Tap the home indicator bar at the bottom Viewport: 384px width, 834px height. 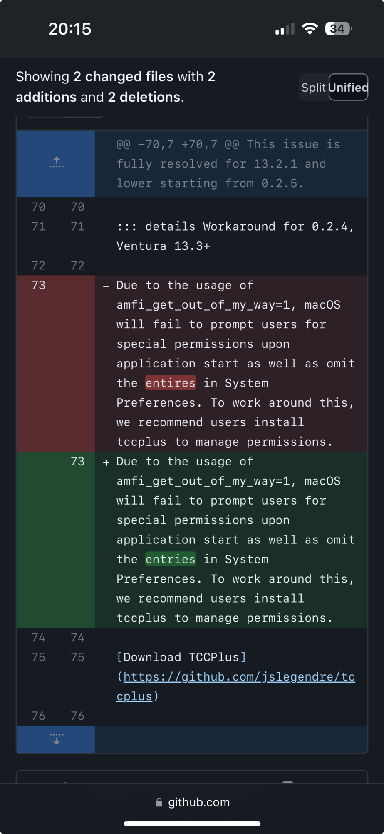point(192,824)
